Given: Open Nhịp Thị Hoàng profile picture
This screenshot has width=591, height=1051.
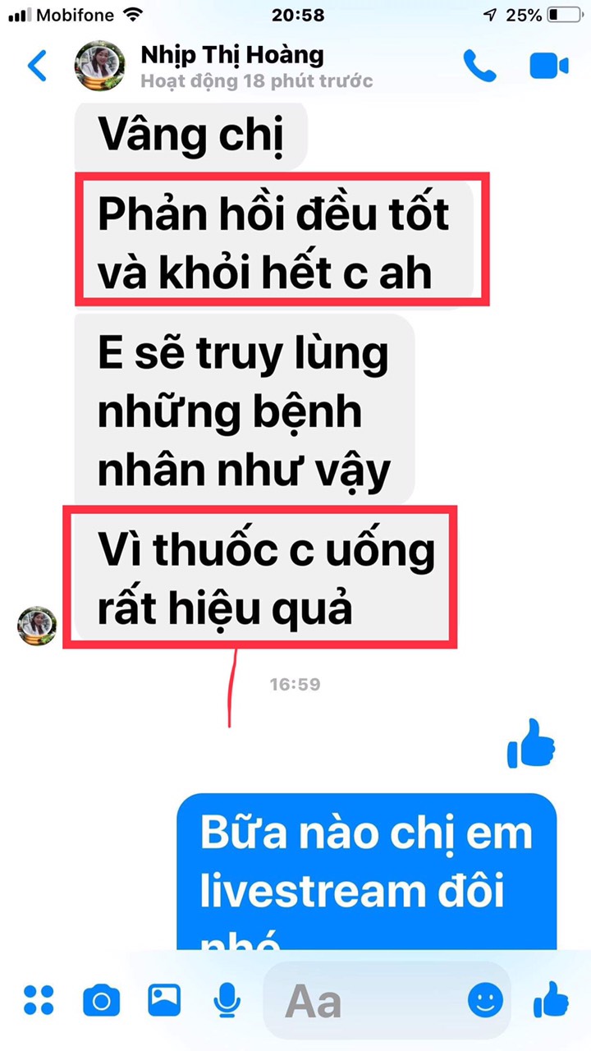Looking at the screenshot, I should point(100,67).
